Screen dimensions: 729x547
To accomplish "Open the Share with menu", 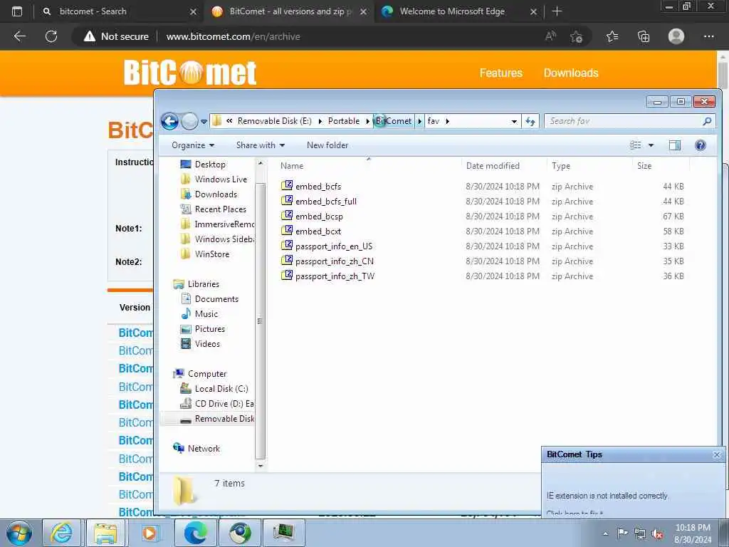I will point(261,145).
